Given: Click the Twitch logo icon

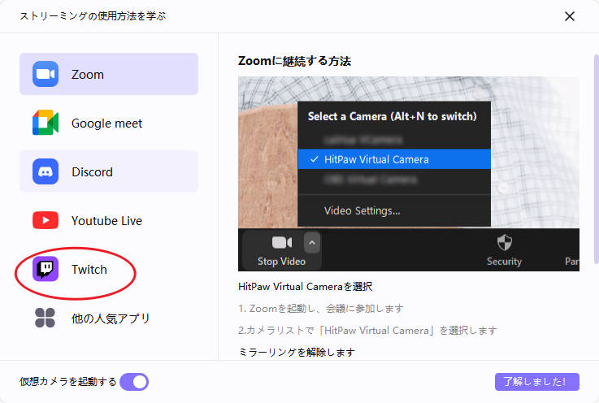Looking at the screenshot, I should (x=46, y=269).
